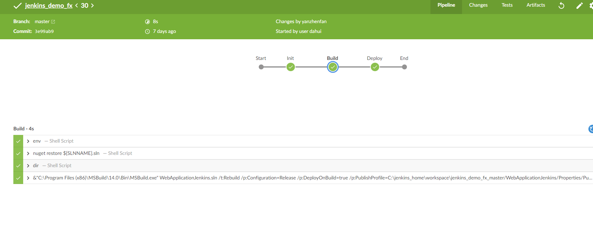
Task: Switch to the Artifacts tab
Action: click(x=536, y=5)
